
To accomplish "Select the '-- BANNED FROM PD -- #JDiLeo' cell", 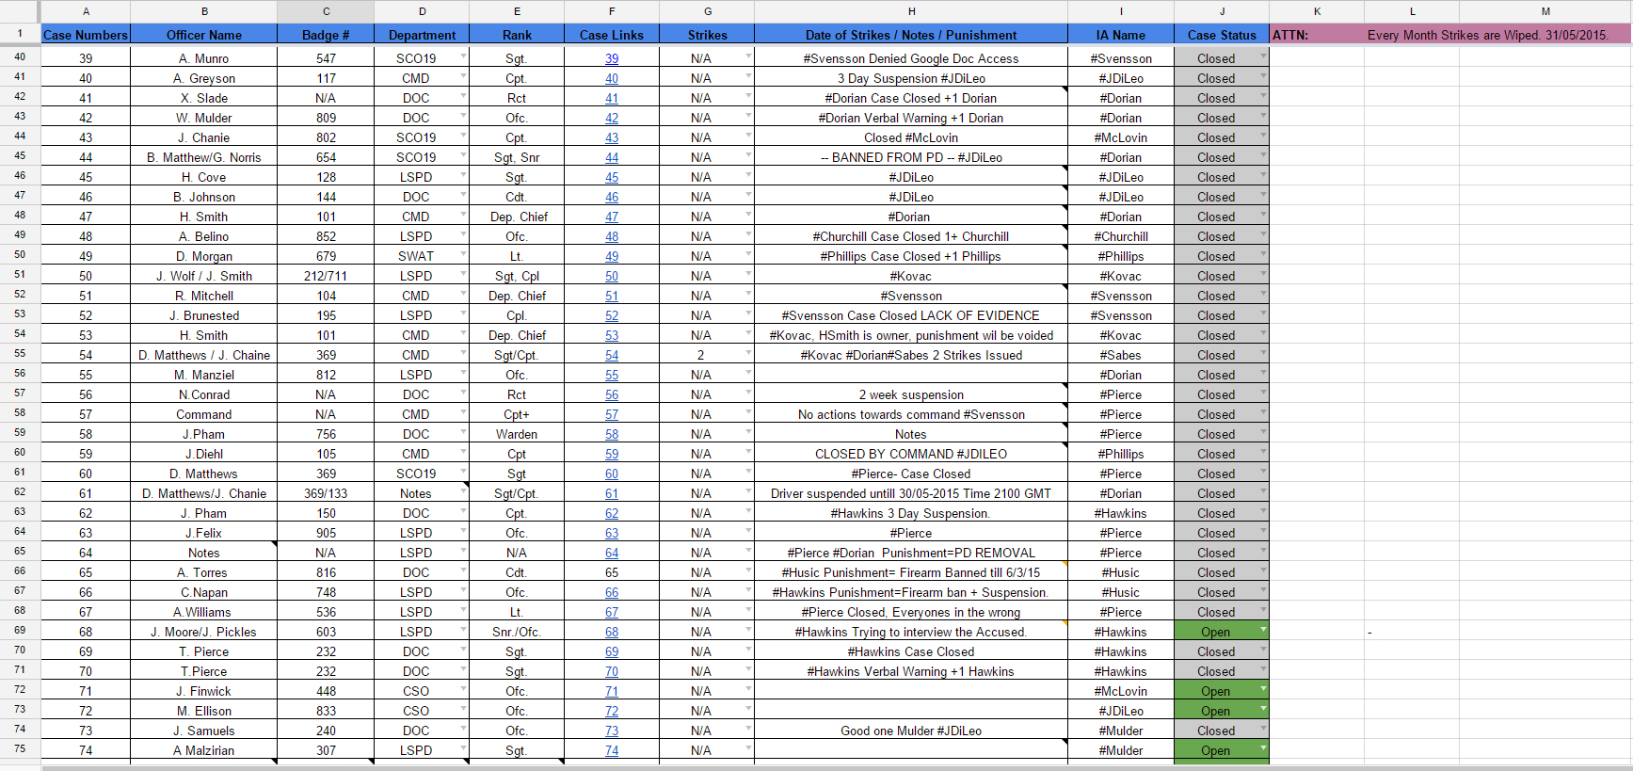I will tap(911, 157).
